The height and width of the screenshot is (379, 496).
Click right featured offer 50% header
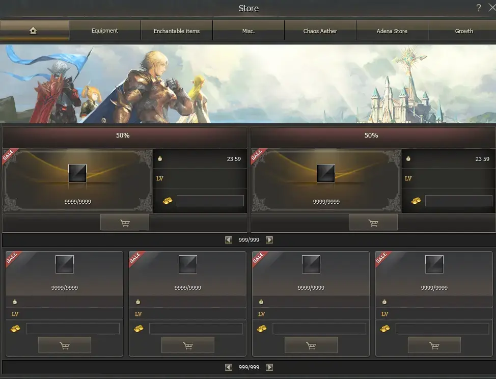[x=373, y=138]
